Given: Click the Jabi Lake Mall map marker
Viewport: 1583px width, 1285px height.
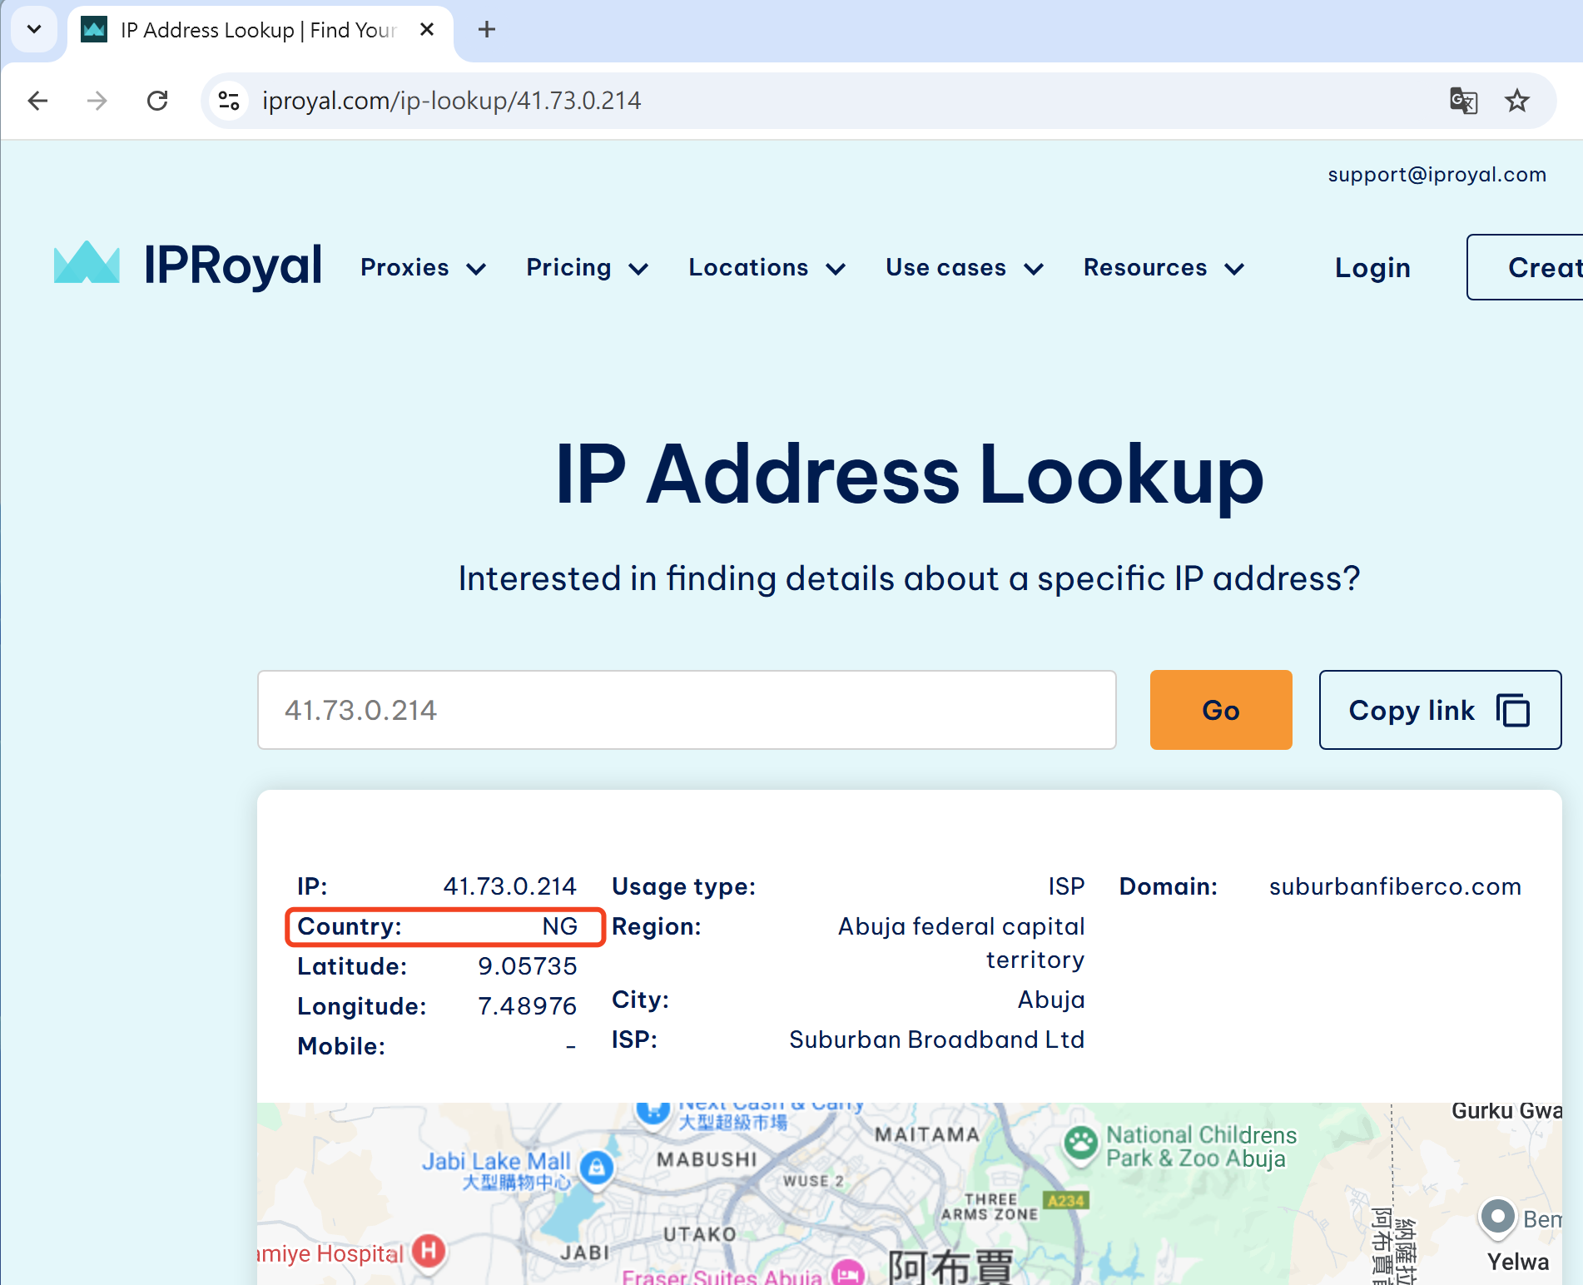Looking at the screenshot, I should point(597,1168).
